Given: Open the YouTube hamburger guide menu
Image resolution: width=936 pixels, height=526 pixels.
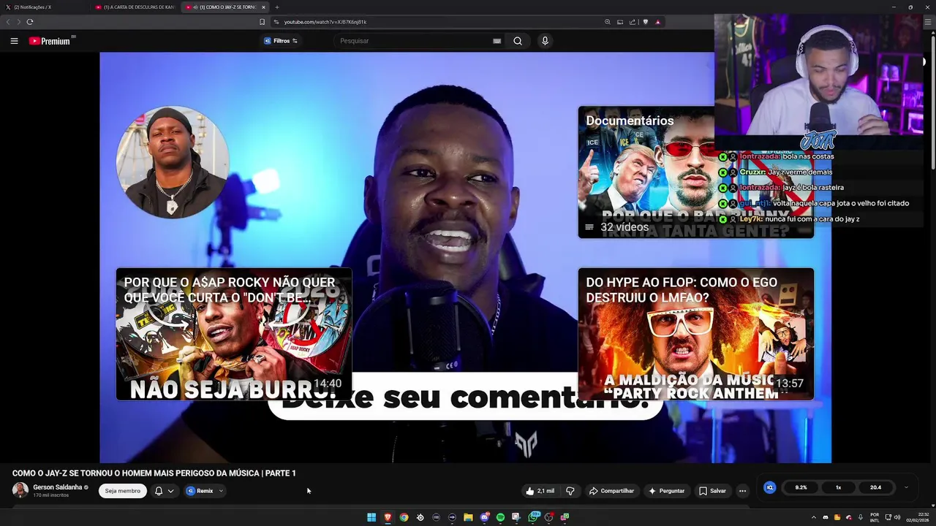Looking at the screenshot, I should click(14, 41).
